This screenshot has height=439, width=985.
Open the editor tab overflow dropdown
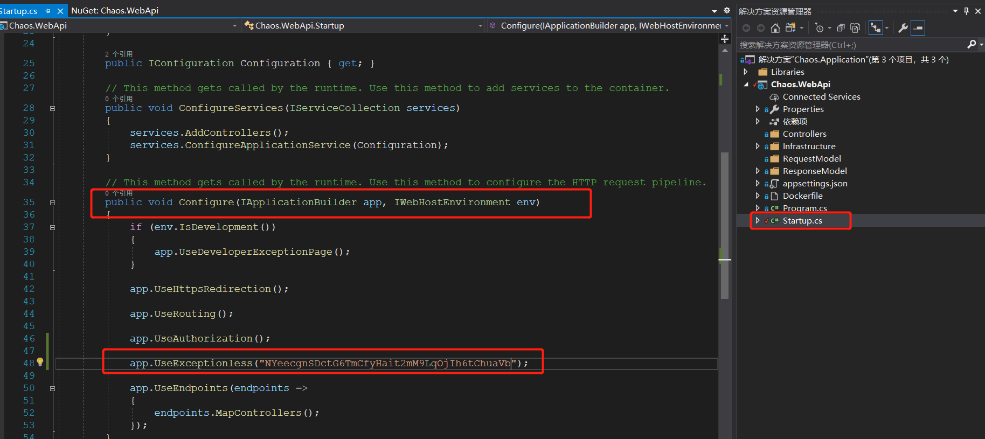[x=715, y=11]
